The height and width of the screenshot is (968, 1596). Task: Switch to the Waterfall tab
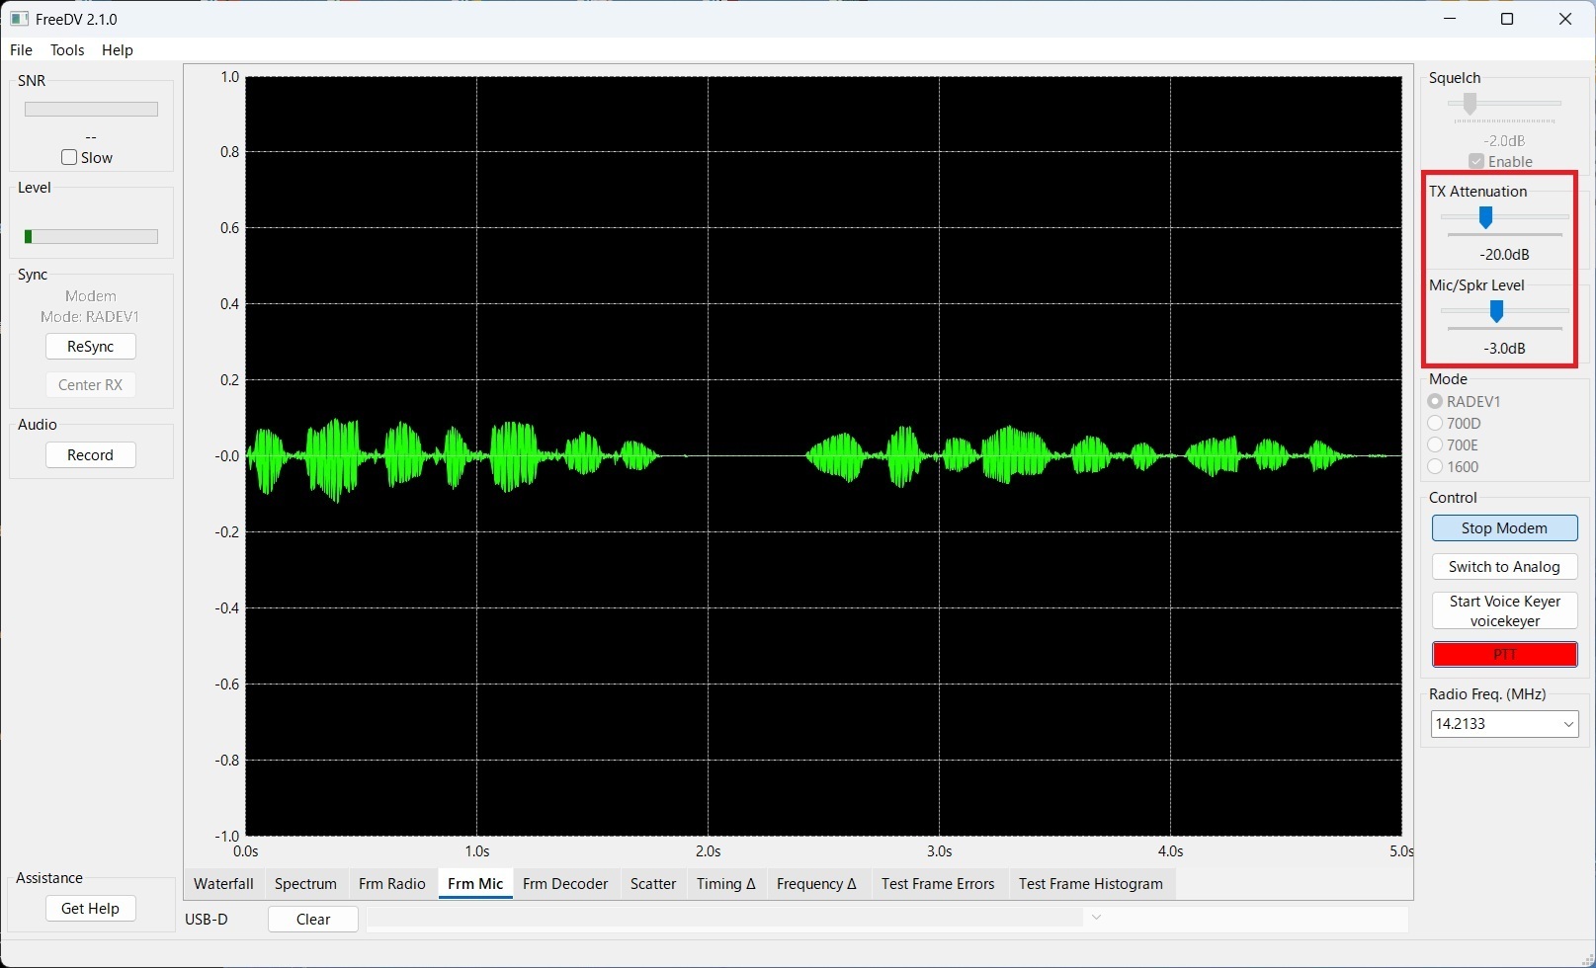tap(222, 884)
